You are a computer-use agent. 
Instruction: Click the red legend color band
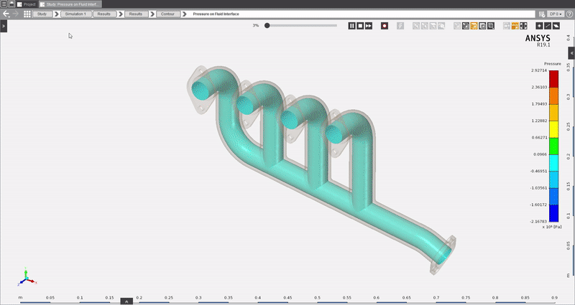(x=553, y=79)
